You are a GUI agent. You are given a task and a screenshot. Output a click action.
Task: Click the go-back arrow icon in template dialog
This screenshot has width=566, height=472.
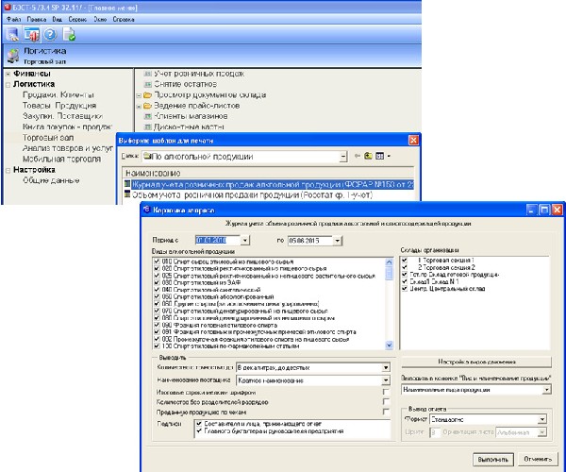coord(358,156)
